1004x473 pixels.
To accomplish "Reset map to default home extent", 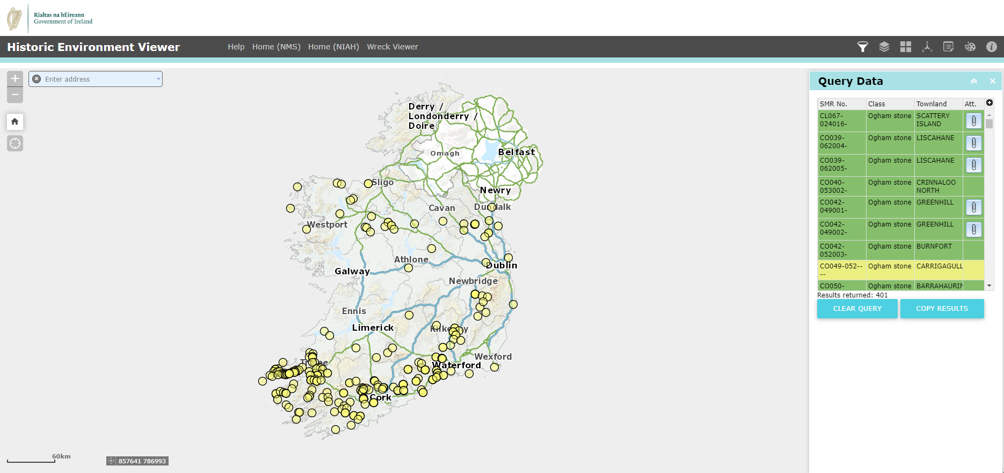I will coord(15,121).
